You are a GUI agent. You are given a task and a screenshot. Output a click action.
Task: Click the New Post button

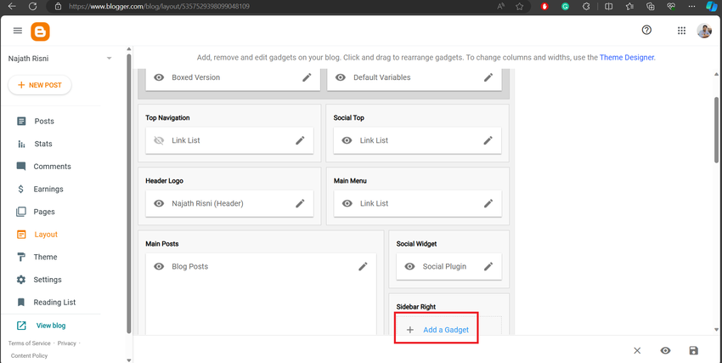pos(40,86)
